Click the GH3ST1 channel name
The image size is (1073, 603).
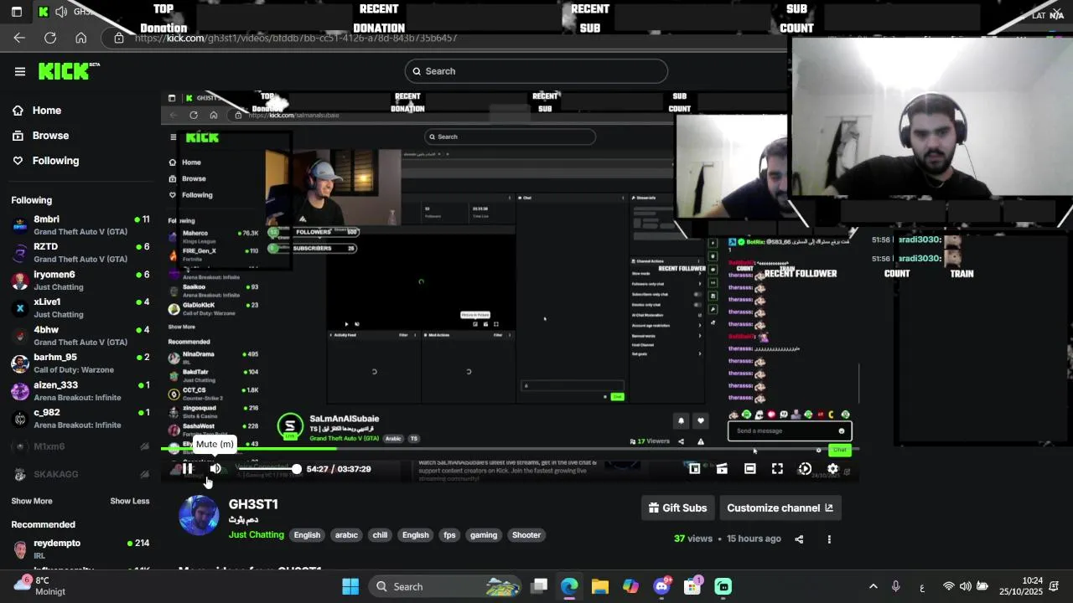point(253,504)
